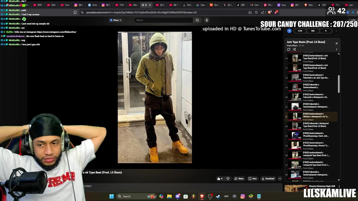The image size is (358, 201).
Task: Click the Instagram link in BotRix chat message
Action: tap(56, 32)
